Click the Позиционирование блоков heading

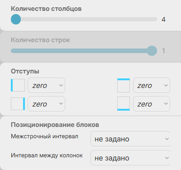(55, 125)
